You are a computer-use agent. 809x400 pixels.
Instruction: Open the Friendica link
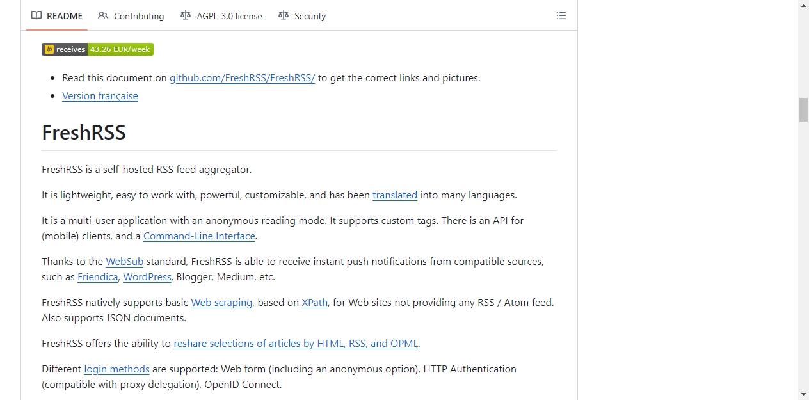(x=98, y=277)
